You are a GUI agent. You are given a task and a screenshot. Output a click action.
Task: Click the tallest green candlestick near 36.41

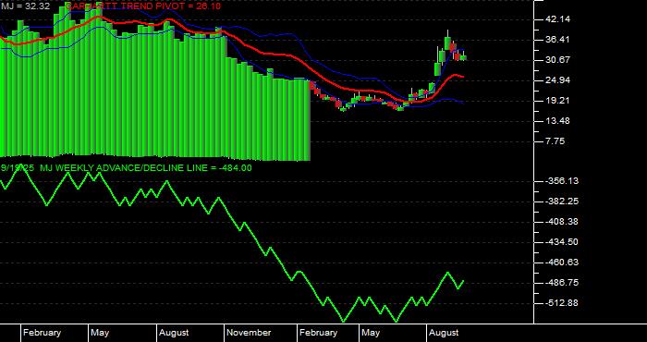pyautogui.click(x=447, y=43)
